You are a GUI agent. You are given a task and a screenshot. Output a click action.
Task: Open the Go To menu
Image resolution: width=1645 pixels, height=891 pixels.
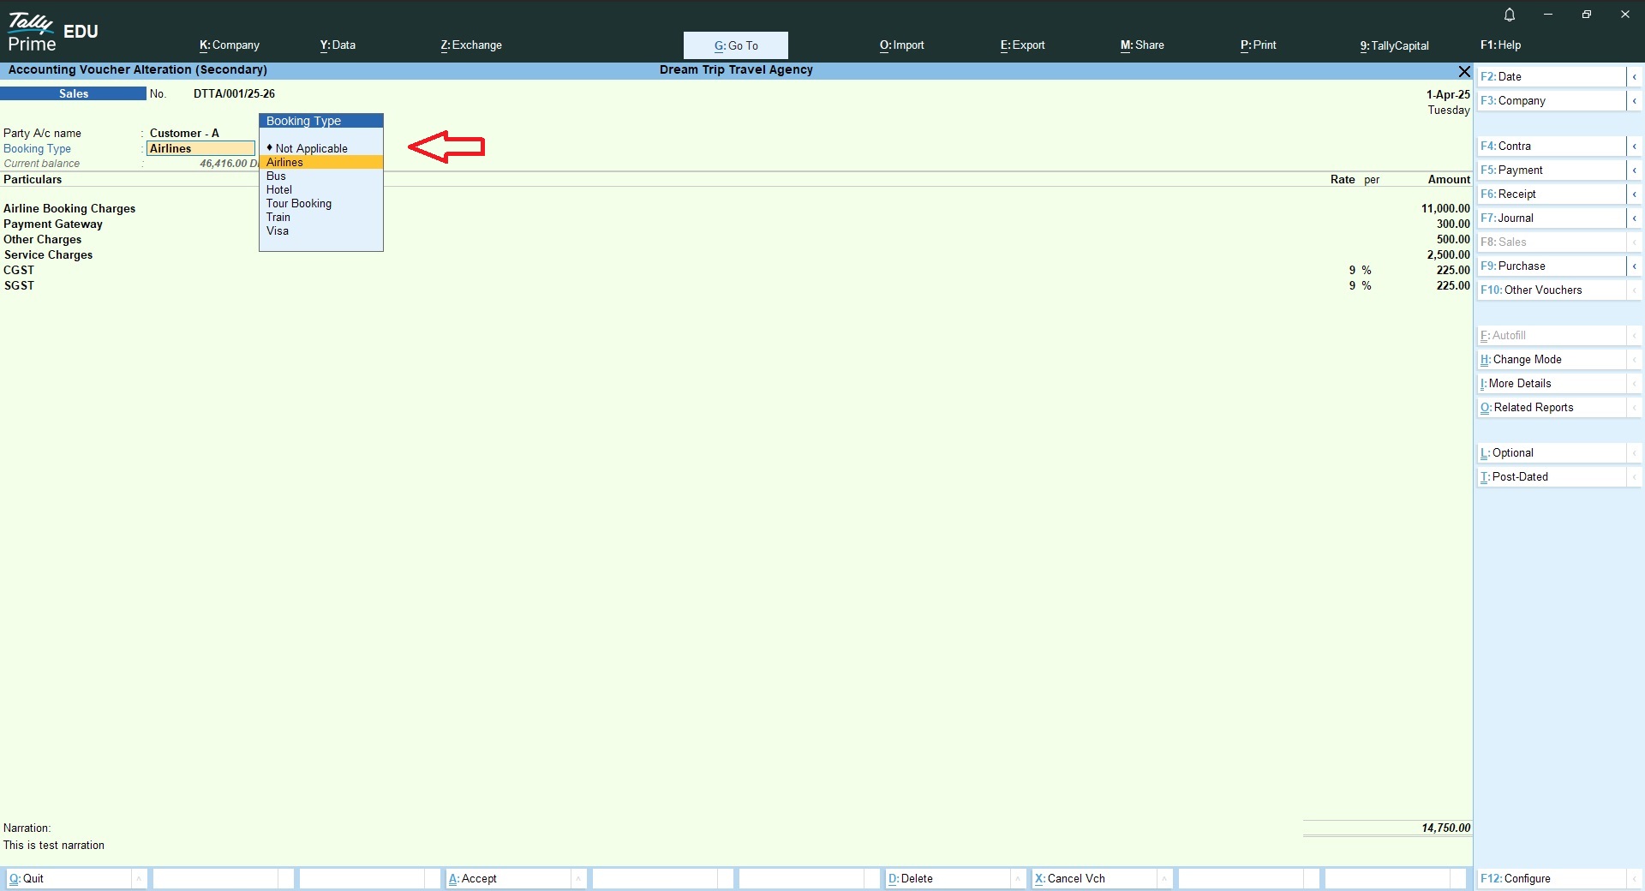point(735,45)
